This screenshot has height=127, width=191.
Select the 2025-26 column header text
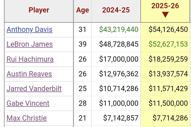165,6
